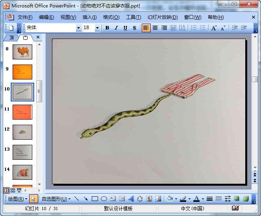Select slide 12 thumbnail
Viewport: 261px width, 216px height.
point(22,132)
